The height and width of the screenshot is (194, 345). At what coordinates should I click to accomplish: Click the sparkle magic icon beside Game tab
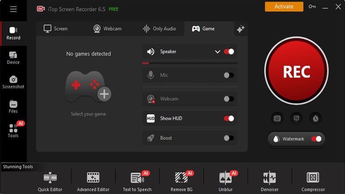pyautogui.click(x=241, y=29)
